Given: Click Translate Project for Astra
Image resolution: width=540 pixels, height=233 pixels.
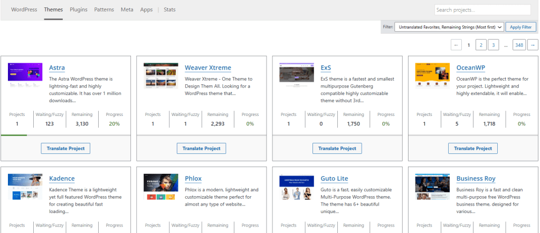Looking at the screenshot, I should point(66,148).
